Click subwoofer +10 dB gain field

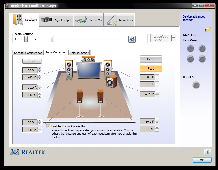click(x=147, y=94)
